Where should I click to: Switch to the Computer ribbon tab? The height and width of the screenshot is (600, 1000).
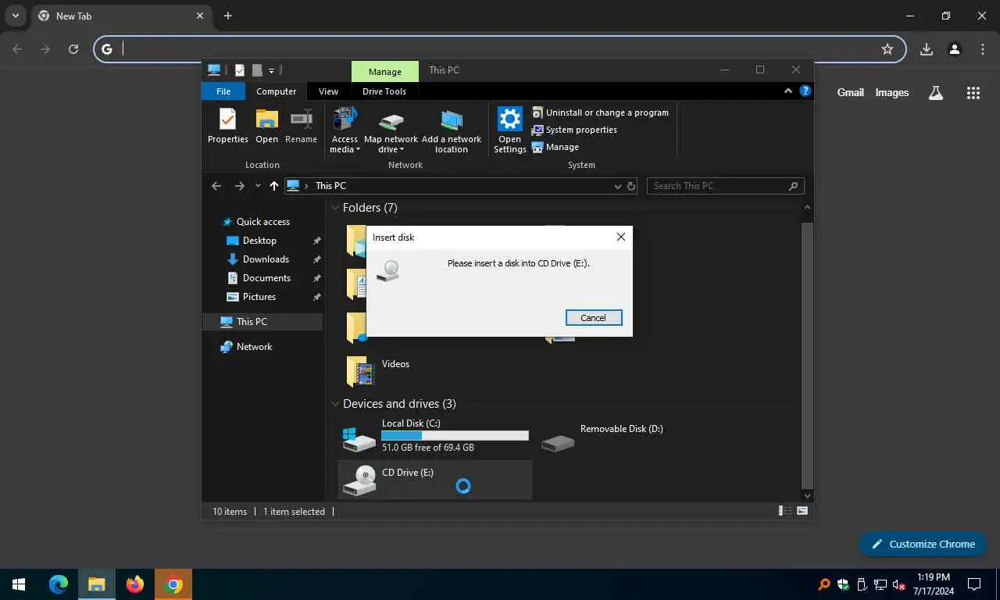click(x=277, y=91)
